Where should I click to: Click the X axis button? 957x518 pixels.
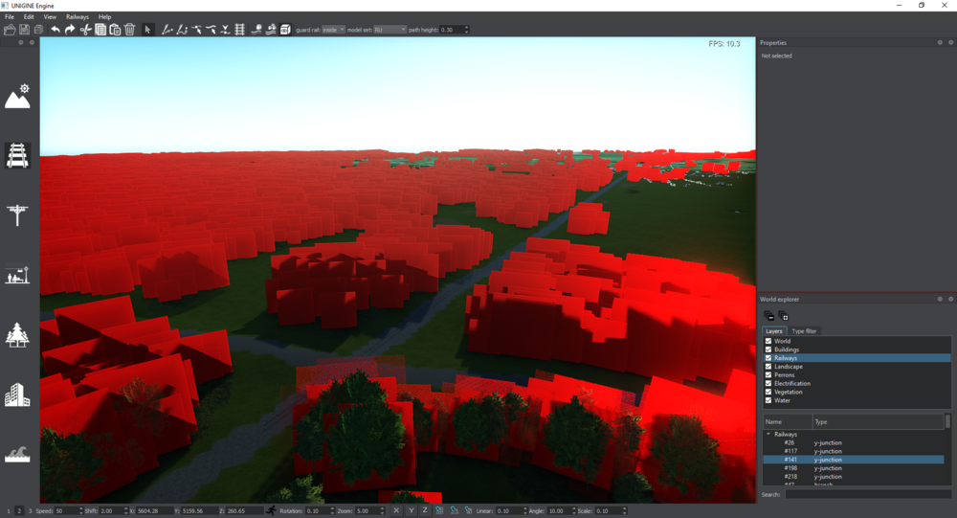397,511
